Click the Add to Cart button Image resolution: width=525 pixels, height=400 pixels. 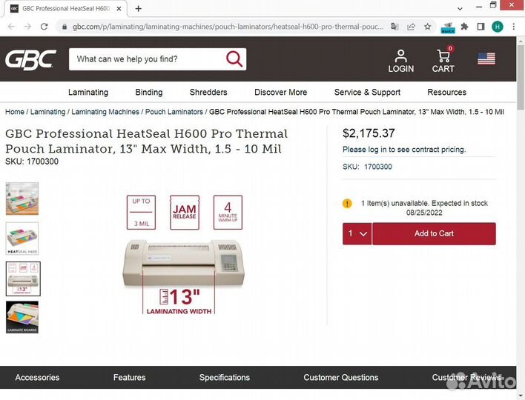[434, 233]
